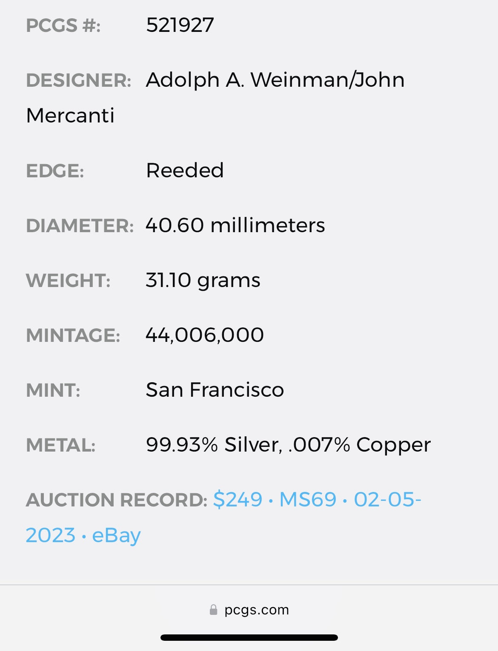Select the PCGS number 521927

(x=180, y=25)
